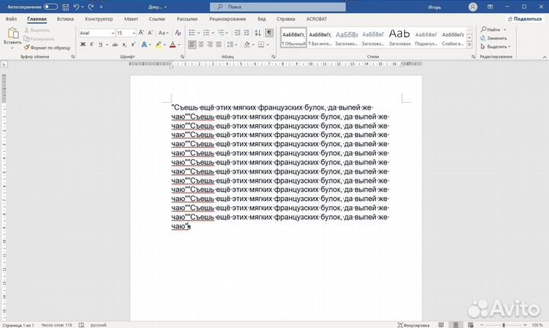The image size is (549, 328).
Task: Toggle strikethrough formatting
Action: pos(115,44)
